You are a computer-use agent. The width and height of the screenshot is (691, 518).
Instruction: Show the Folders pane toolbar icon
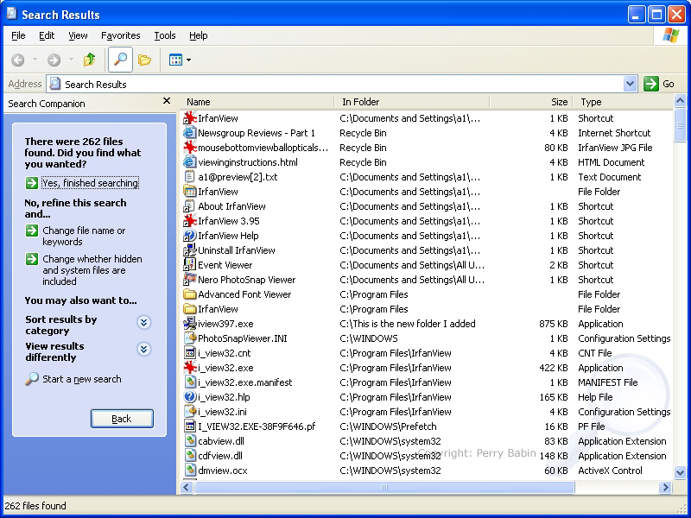(144, 60)
